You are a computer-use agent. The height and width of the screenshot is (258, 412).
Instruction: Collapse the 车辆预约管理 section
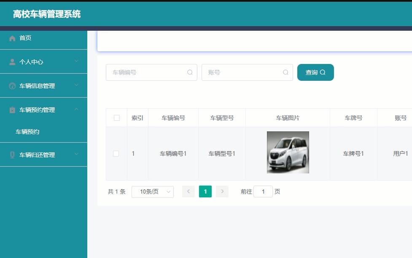click(x=77, y=110)
